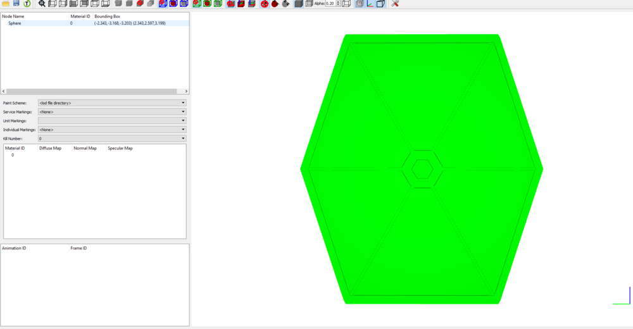The width and height of the screenshot is (633, 329).
Task: Click the right arrow of the node list scrollbar
Action: pos(186,91)
